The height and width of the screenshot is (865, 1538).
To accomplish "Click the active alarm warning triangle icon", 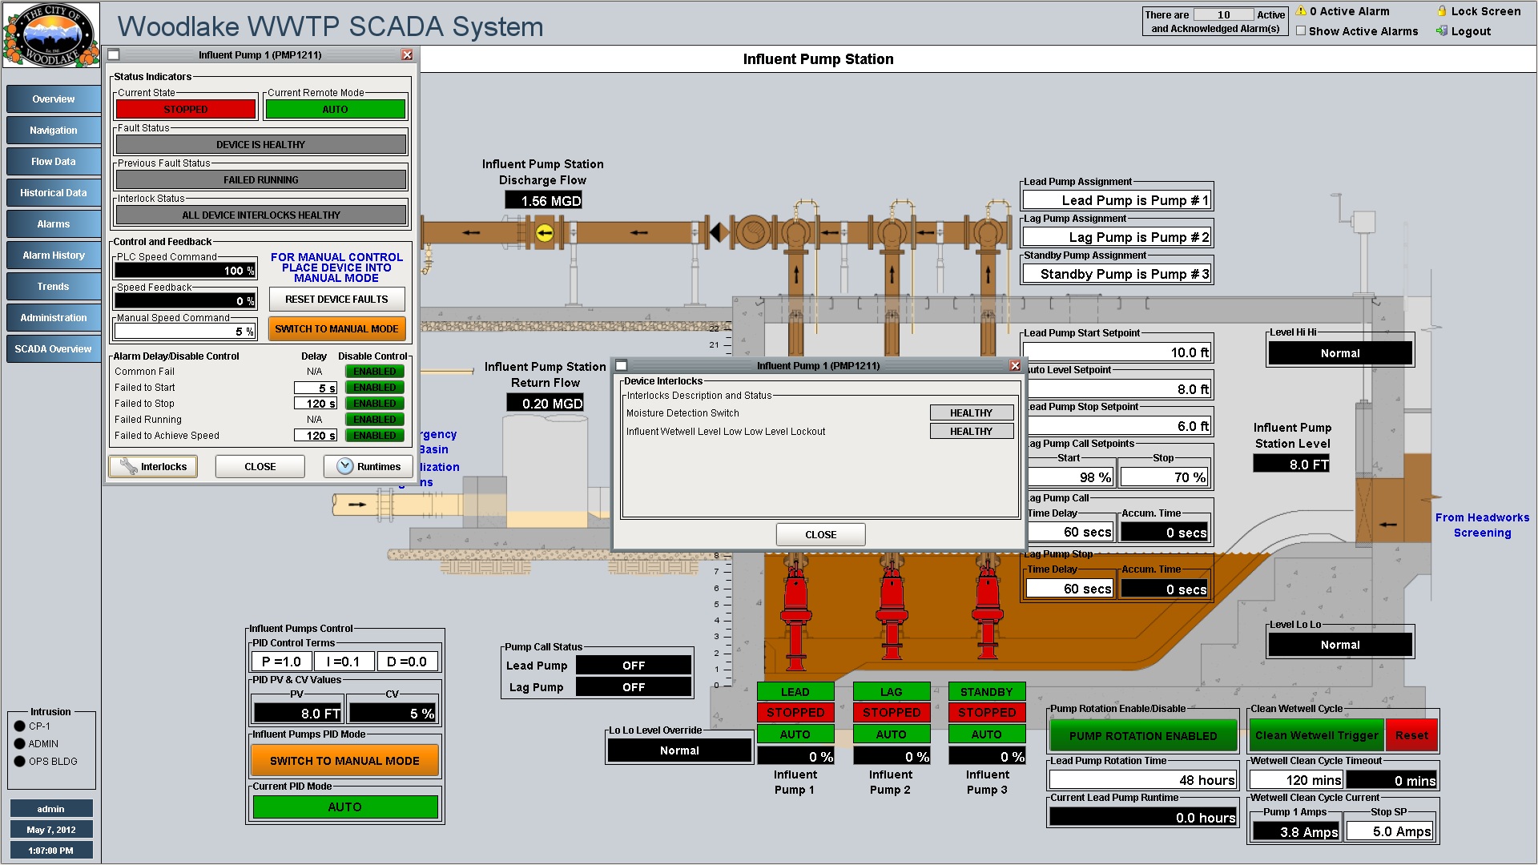I will click(1301, 11).
